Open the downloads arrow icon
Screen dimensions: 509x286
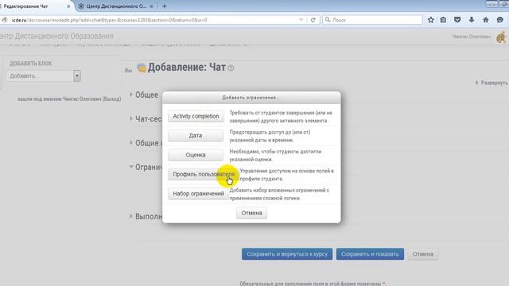(472, 20)
